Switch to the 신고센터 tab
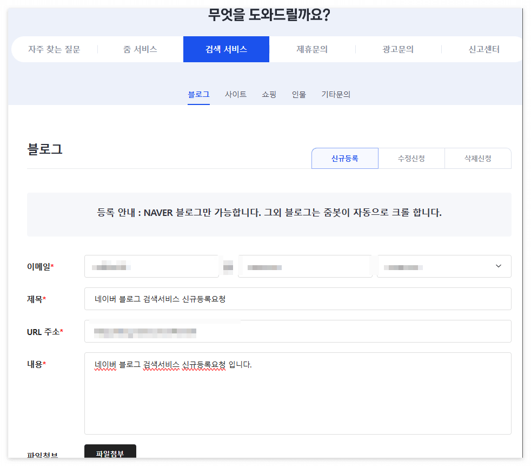This screenshot has height=466, width=531. 483,49
